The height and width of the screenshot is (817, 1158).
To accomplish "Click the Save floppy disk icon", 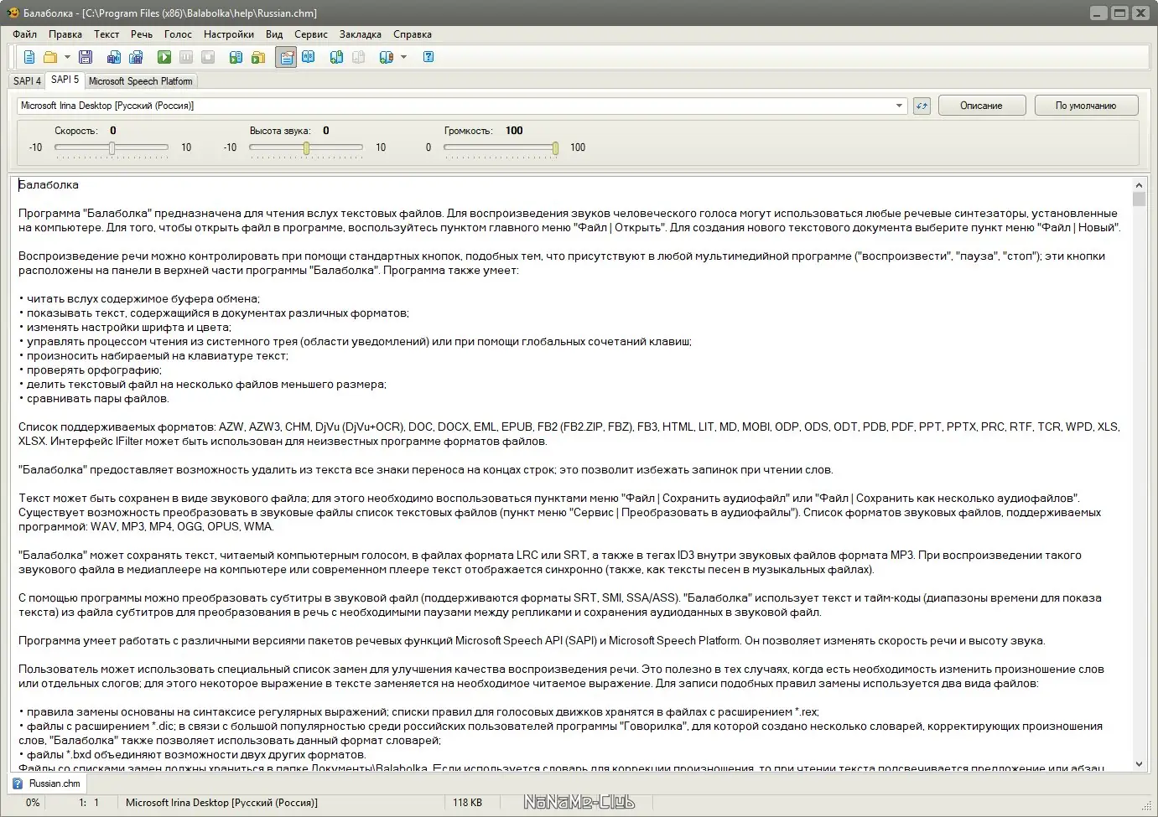I will (x=86, y=57).
